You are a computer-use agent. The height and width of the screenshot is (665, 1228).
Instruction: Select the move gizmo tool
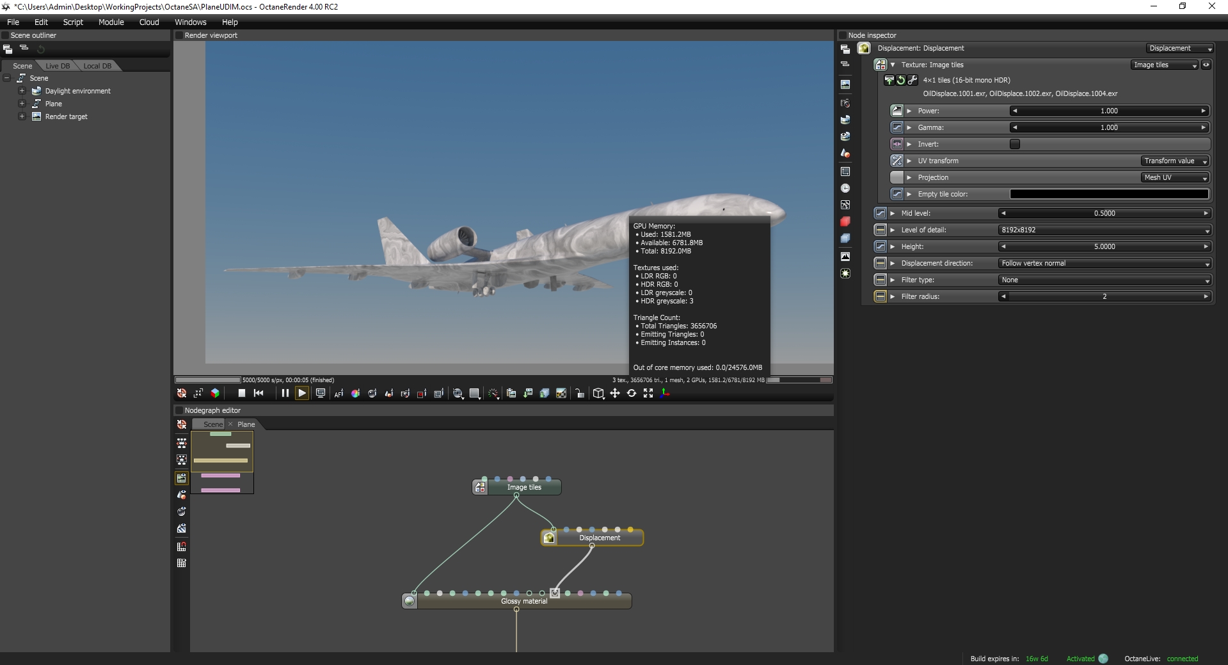click(x=615, y=393)
